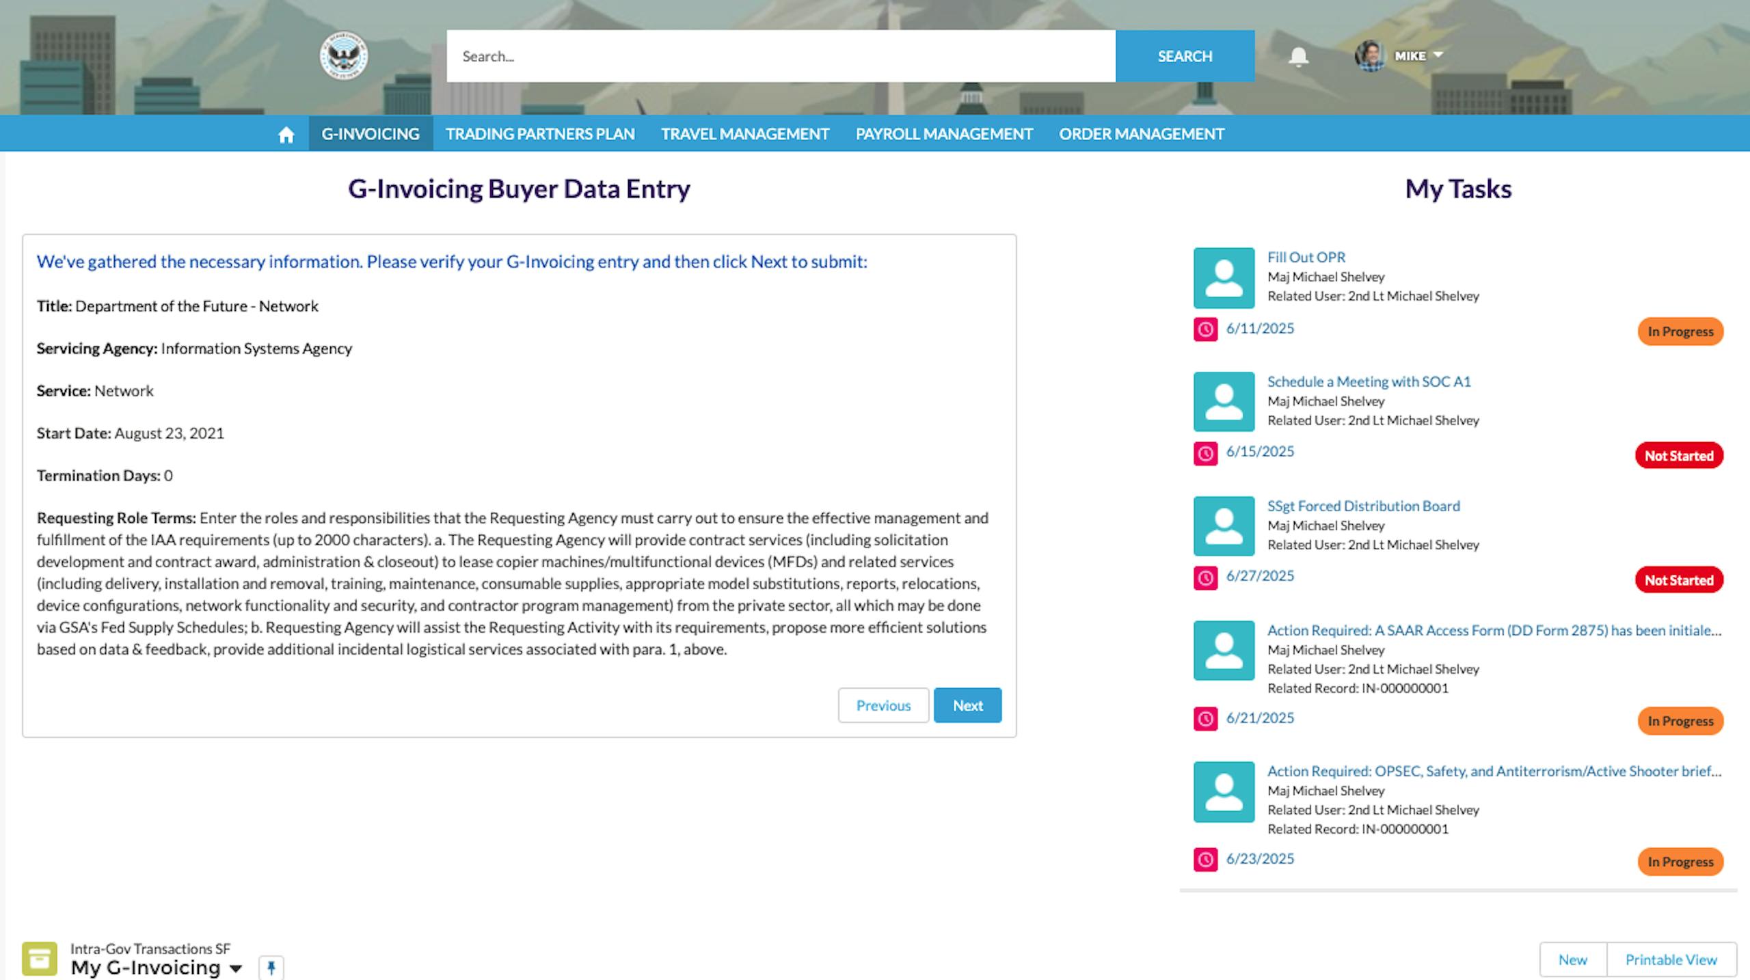Screen dimensions: 1750x980
Task: Open the notifications bell icon
Action: click(x=1298, y=56)
